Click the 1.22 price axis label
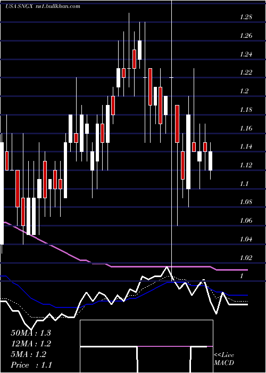 pyautogui.click(x=246, y=73)
